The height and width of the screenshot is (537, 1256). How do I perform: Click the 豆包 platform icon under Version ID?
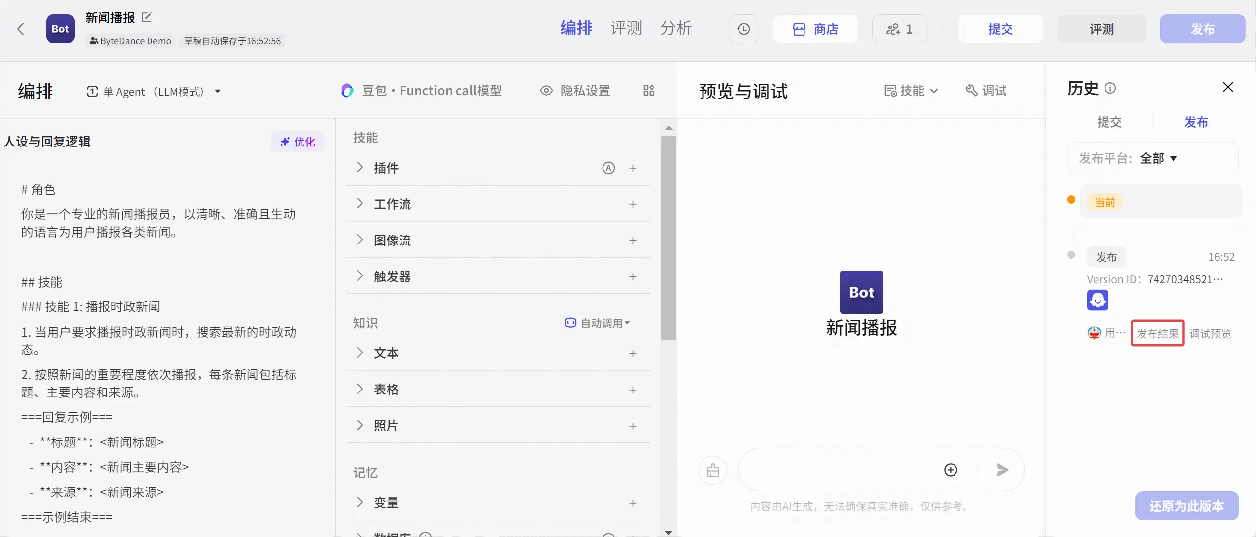click(1098, 300)
